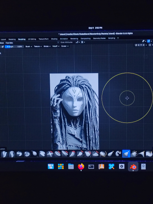Image resolution: width=153 pixels, height=204 pixels.
Task: Toggle Z axis symmetry
Action: pos(144,45)
